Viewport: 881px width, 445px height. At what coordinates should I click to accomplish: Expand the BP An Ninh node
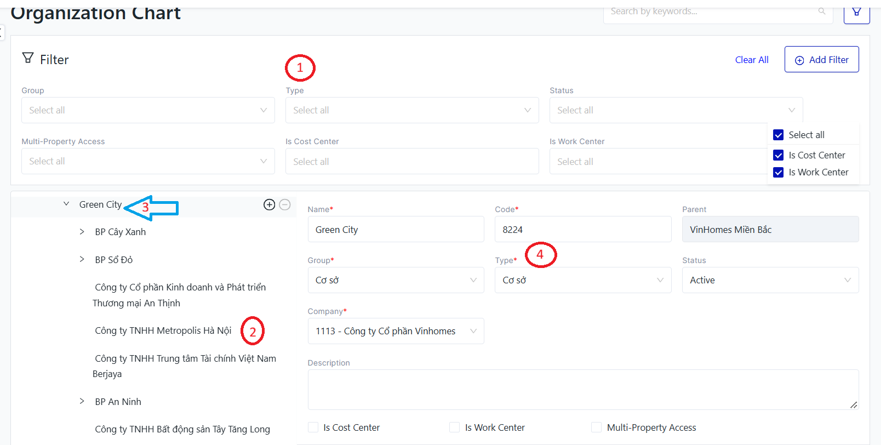(82, 401)
